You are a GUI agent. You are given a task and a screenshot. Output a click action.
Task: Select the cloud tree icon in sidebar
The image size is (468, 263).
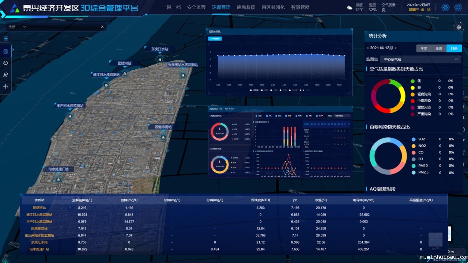pyautogui.click(x=6, y=63)
